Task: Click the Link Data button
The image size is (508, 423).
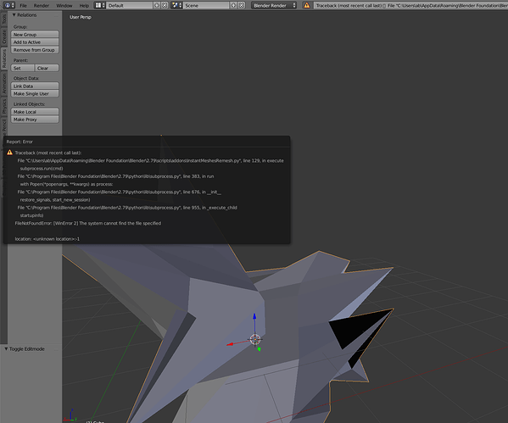Action: point(35,86)
